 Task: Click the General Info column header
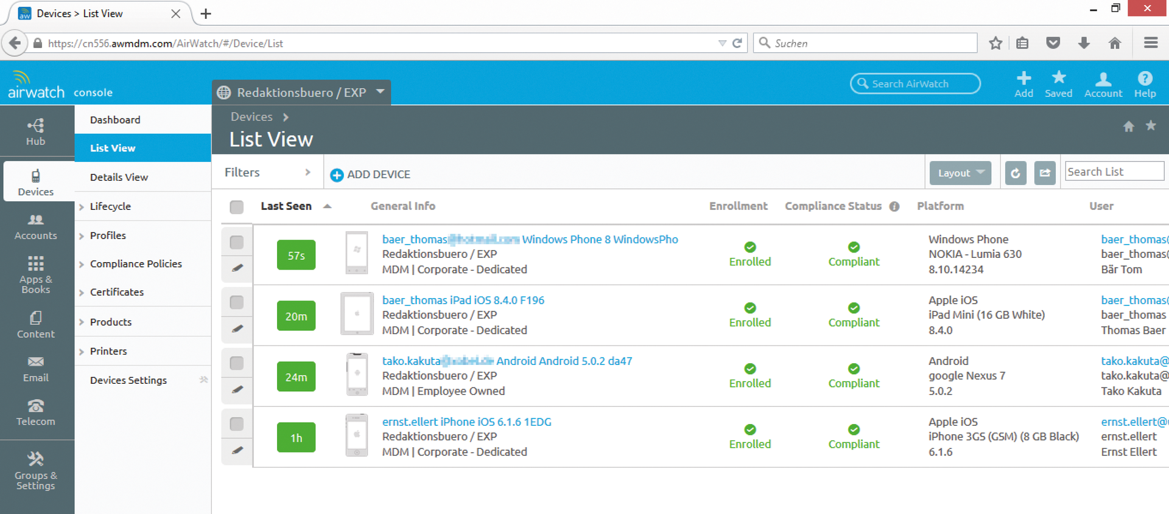(403, 206)
